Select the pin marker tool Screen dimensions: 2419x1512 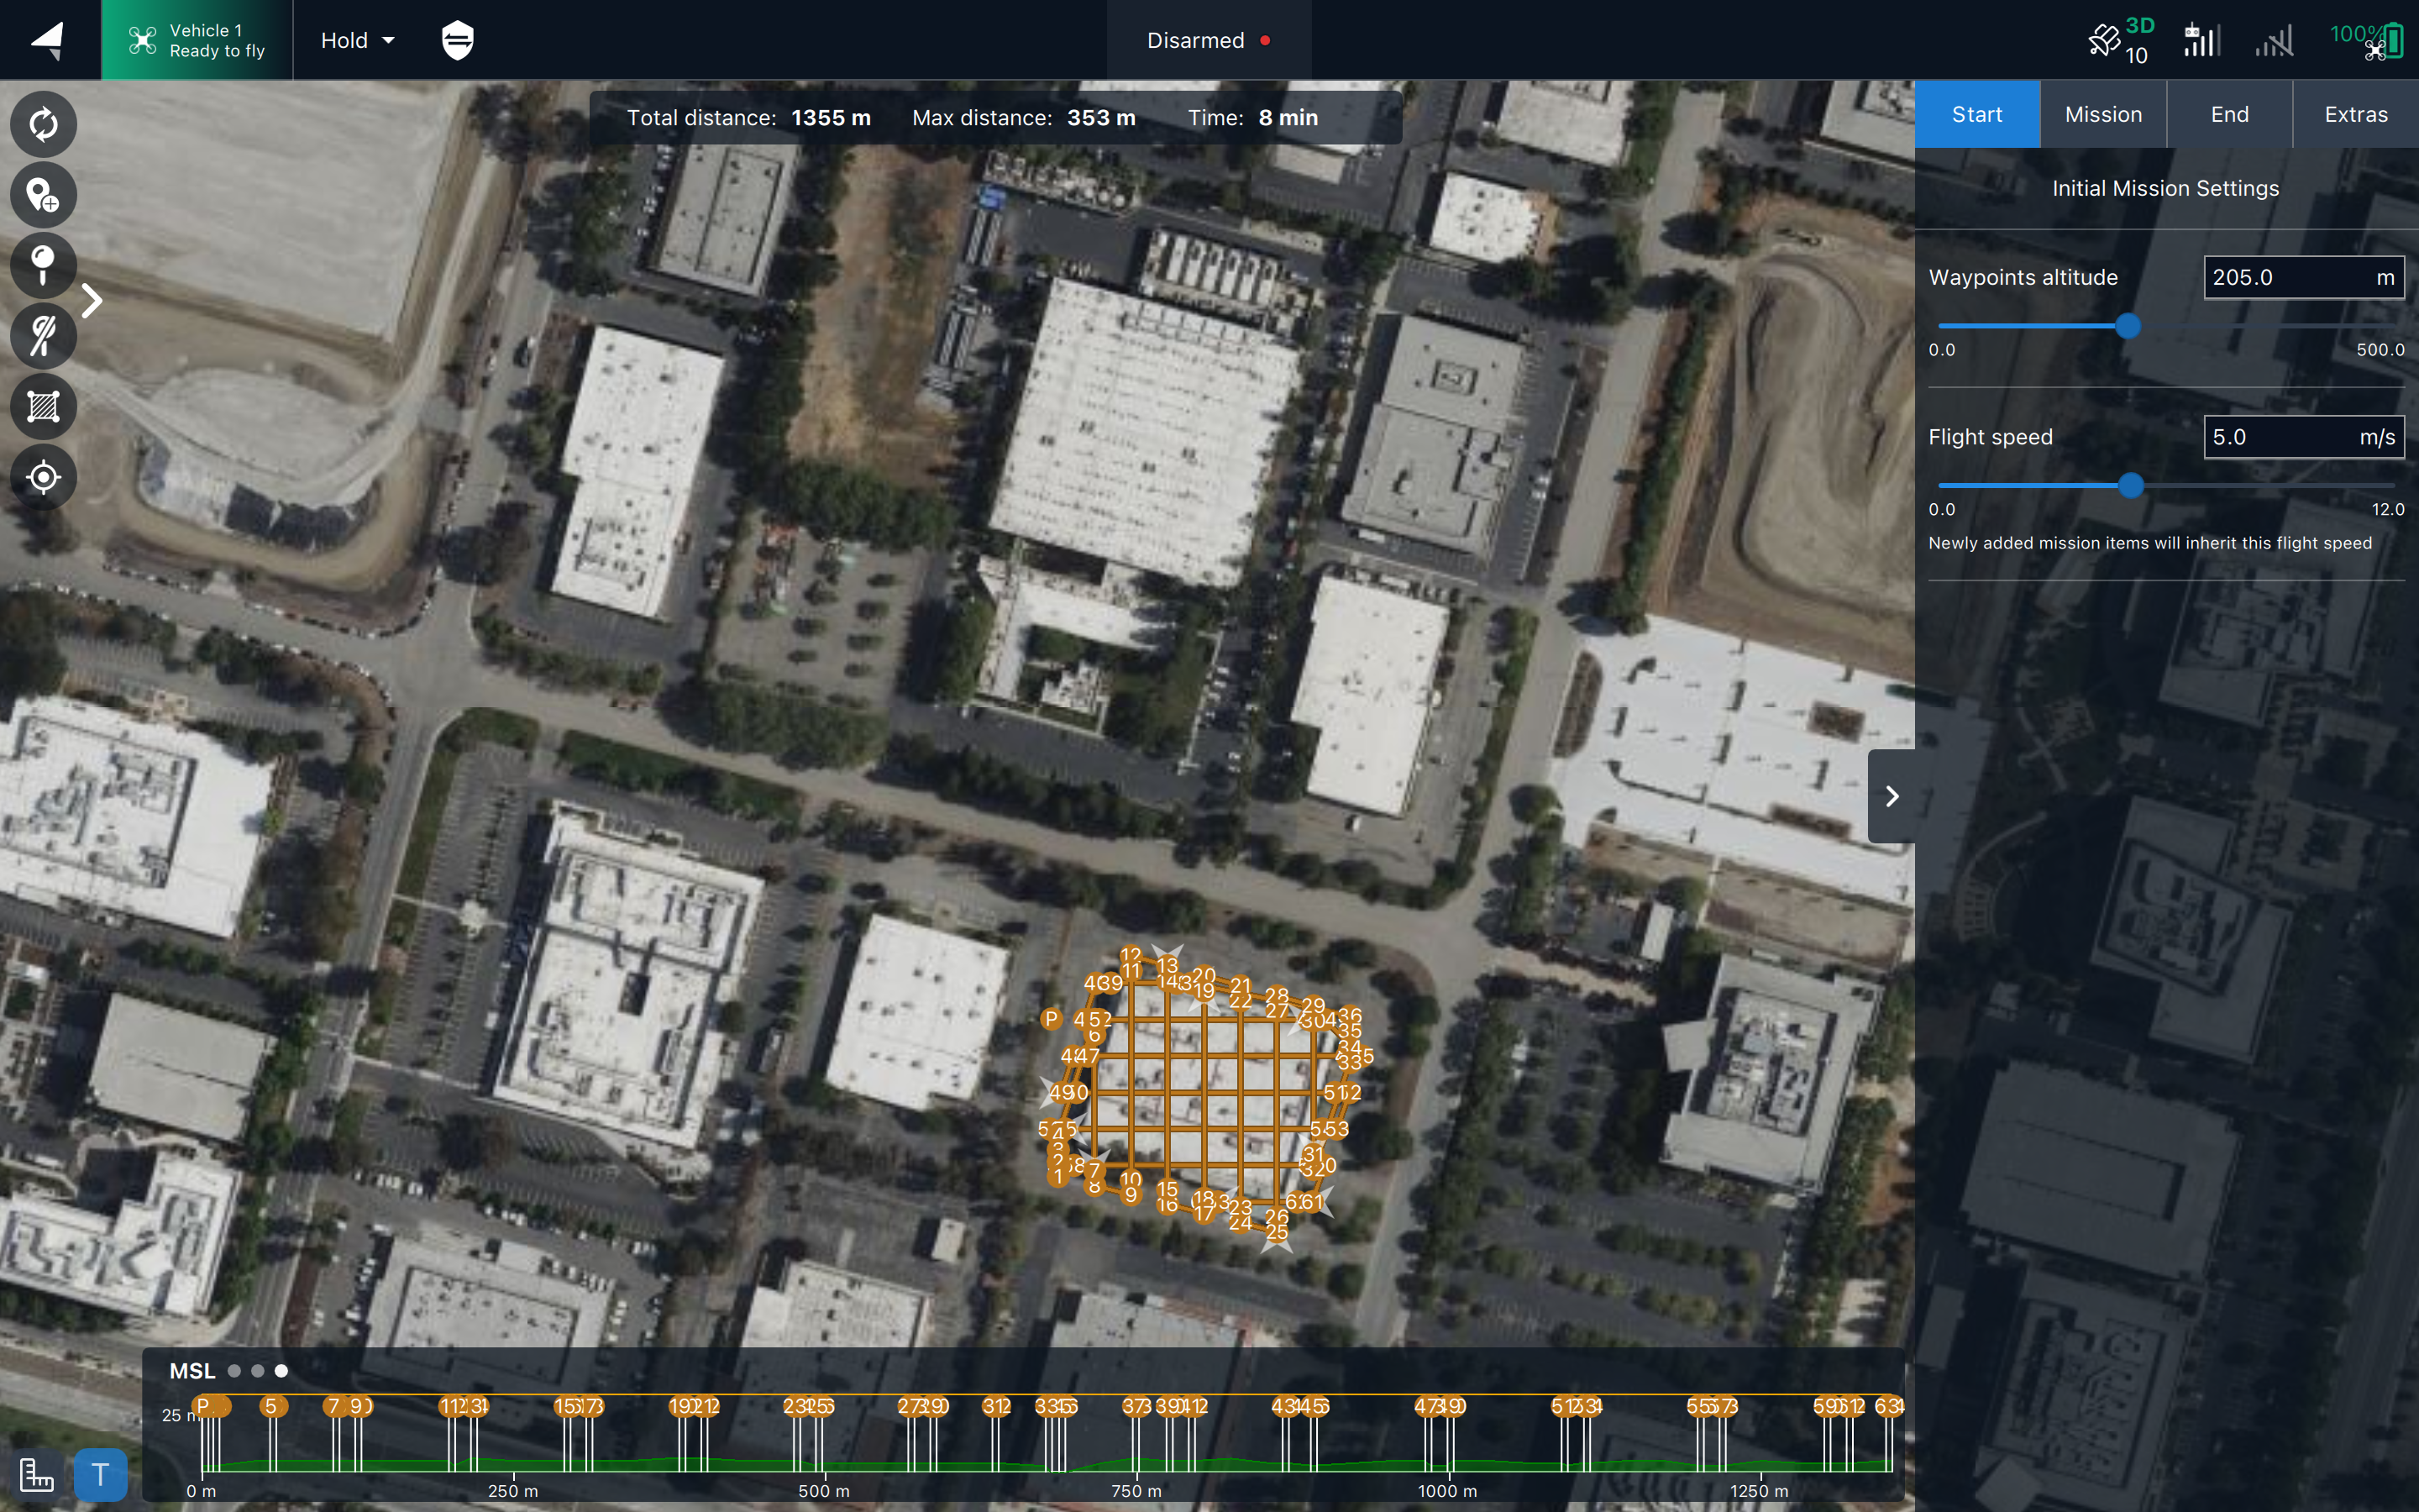point(43,265)
